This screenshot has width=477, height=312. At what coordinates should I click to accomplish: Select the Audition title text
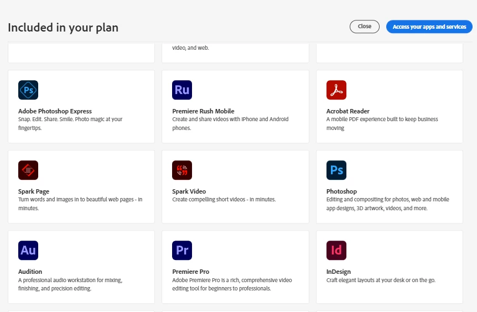(x=30, y=272)
